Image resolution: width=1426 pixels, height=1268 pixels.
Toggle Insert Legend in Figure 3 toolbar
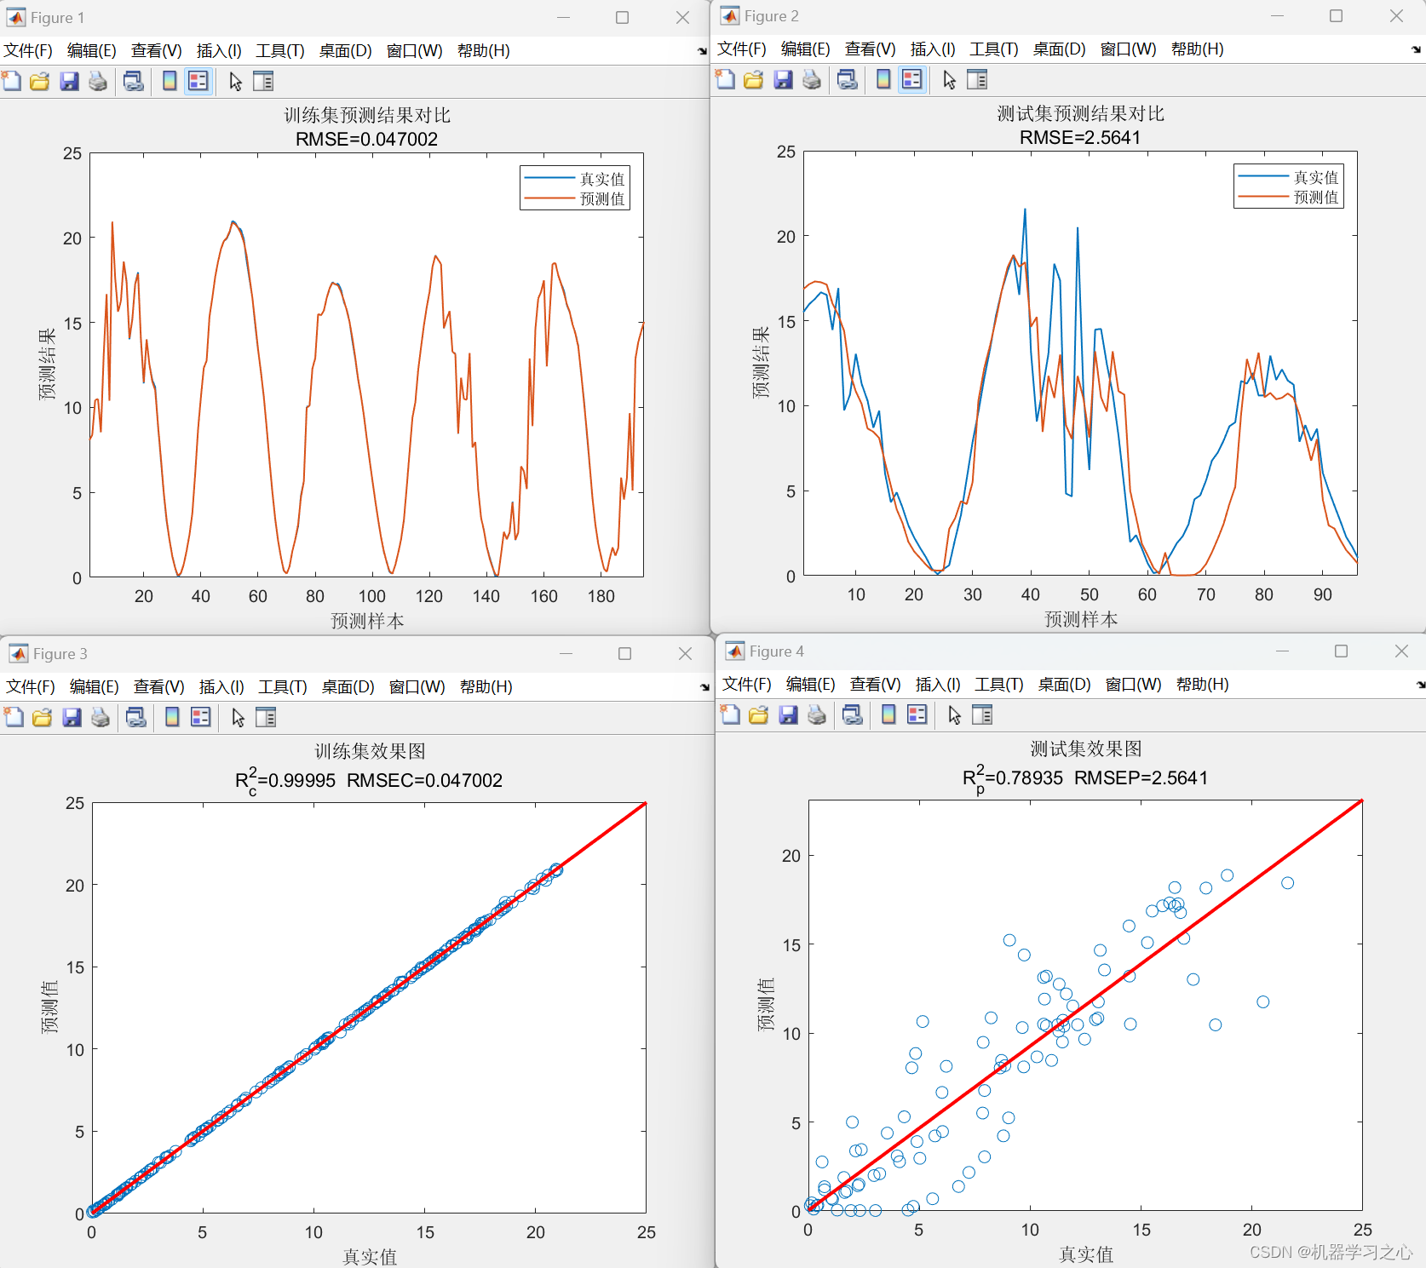point(200,717)
